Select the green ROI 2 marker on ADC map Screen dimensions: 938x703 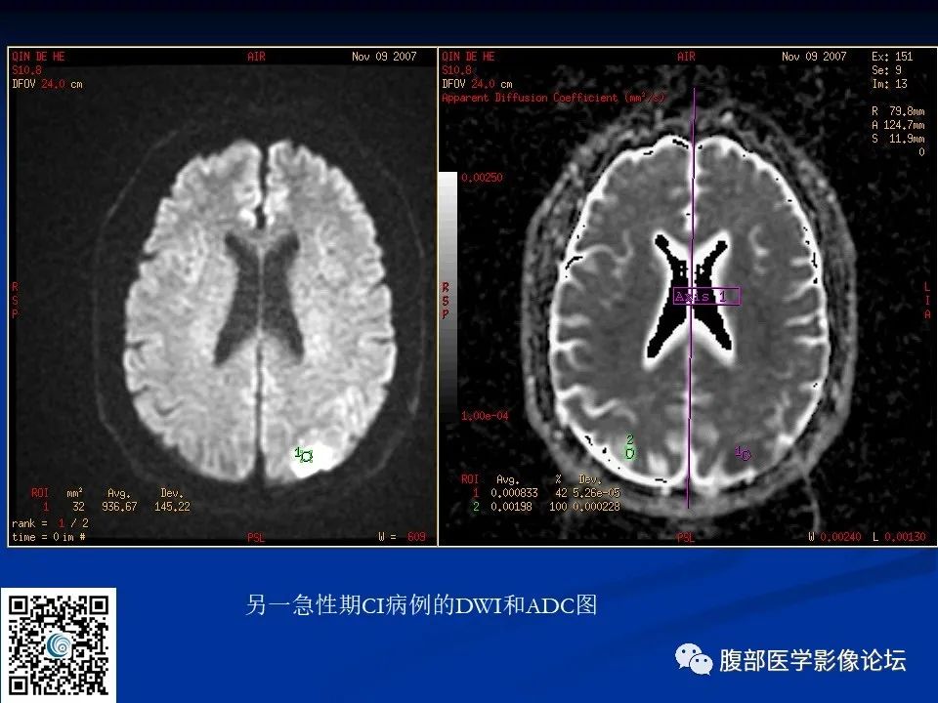click(x=629, y=448)
